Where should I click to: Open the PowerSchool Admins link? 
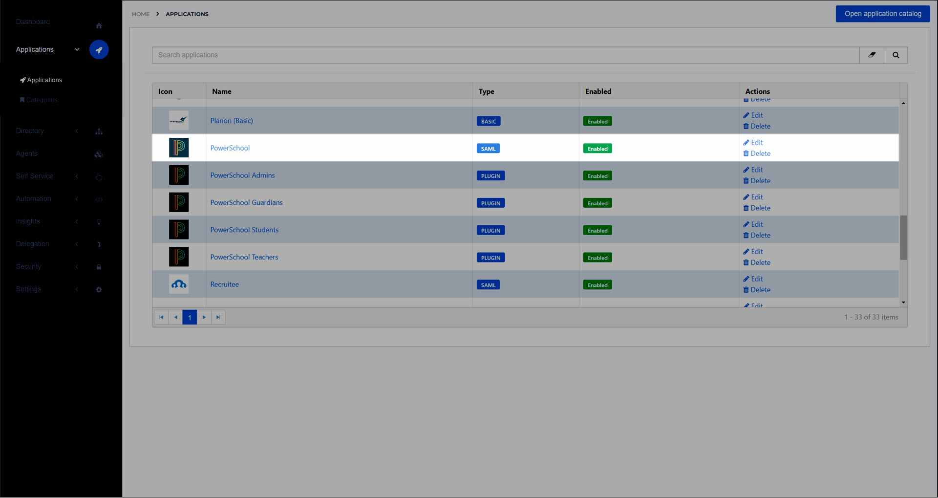(x=242, y=175)
